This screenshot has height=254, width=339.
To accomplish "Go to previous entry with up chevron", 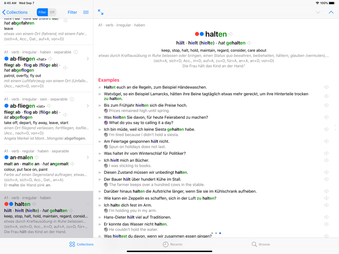I will tap(331, 12).
